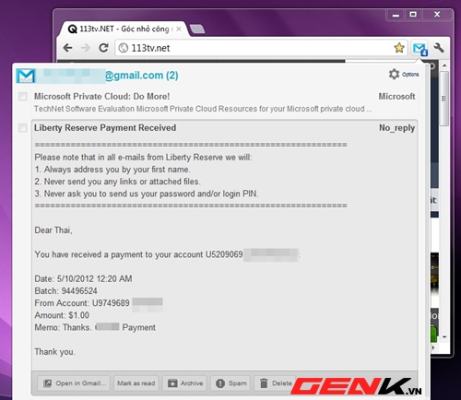461x400 pixels.
Task: Click the Mark as read button
Action: click(136, 383)
